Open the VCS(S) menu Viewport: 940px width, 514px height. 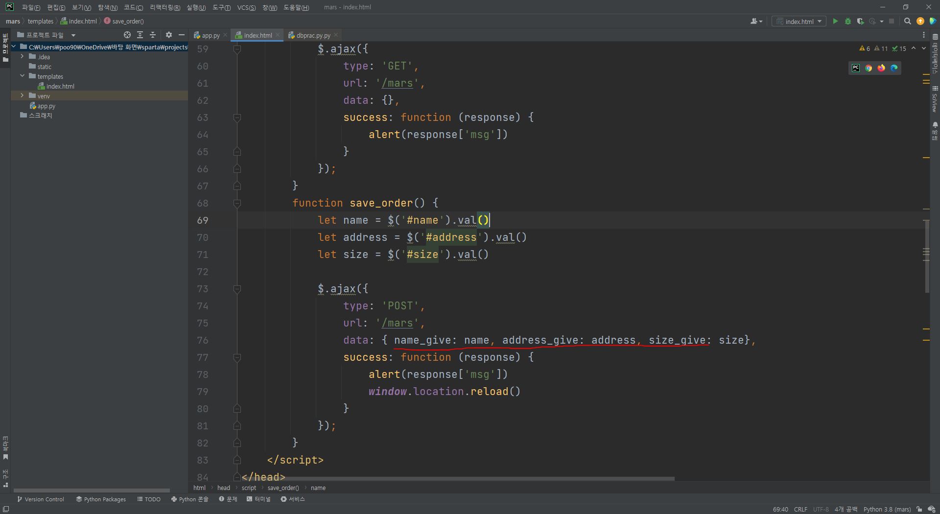(x=246, y=7)
